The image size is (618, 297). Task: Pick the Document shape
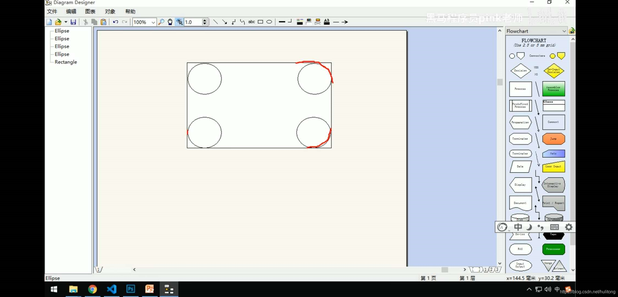pyautogui.click(x=520, y=203)
